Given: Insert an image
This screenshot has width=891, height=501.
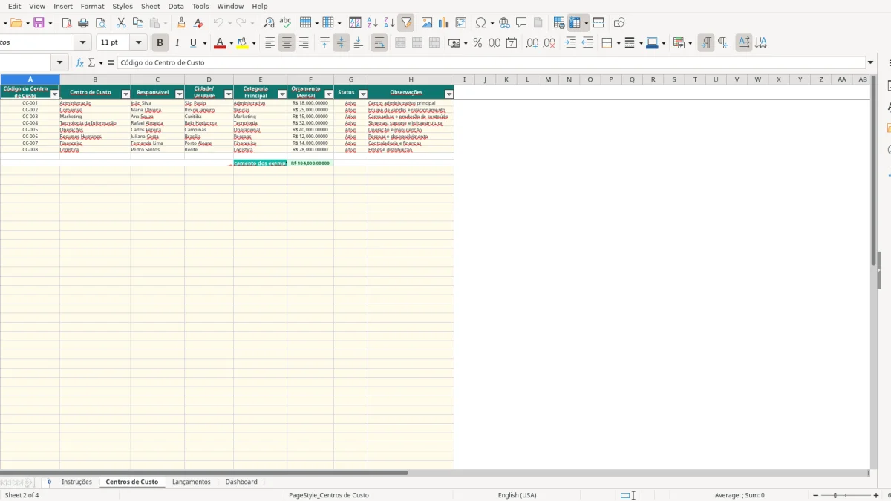Looking at the screenshot, I should (x=427, y=23).
